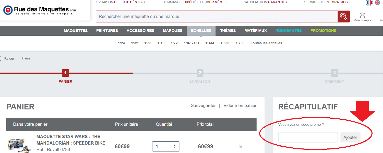Image resolution: width=383 pixels, height=153 pixels.
Task: Open the Maquettes menu
Action: tap(76, 31)
